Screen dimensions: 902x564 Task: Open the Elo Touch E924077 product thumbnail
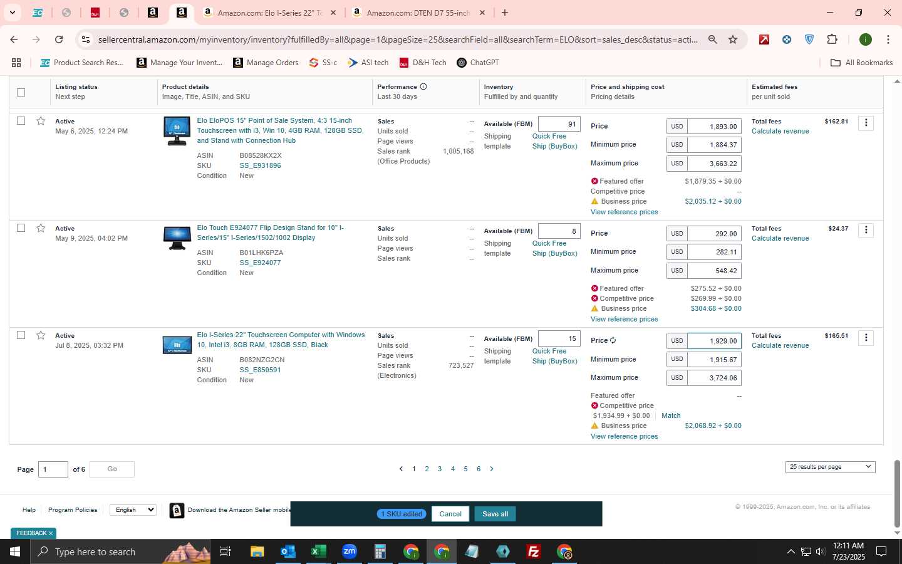click(x=177, y=238)
